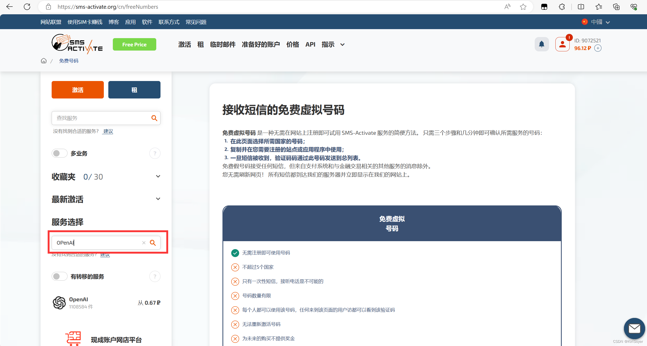Screen dimensions: 647x346
Task: Expand the 指示 menu chevron
Action: coord(342,45)
